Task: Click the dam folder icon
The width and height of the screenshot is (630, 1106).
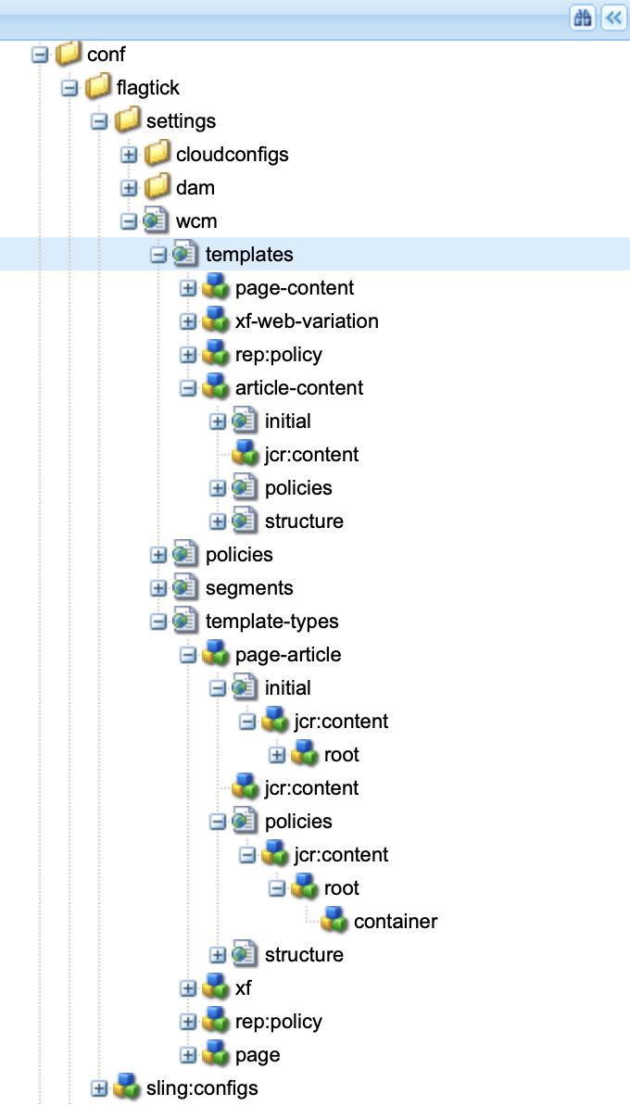Action: click(x=157, y=187)
